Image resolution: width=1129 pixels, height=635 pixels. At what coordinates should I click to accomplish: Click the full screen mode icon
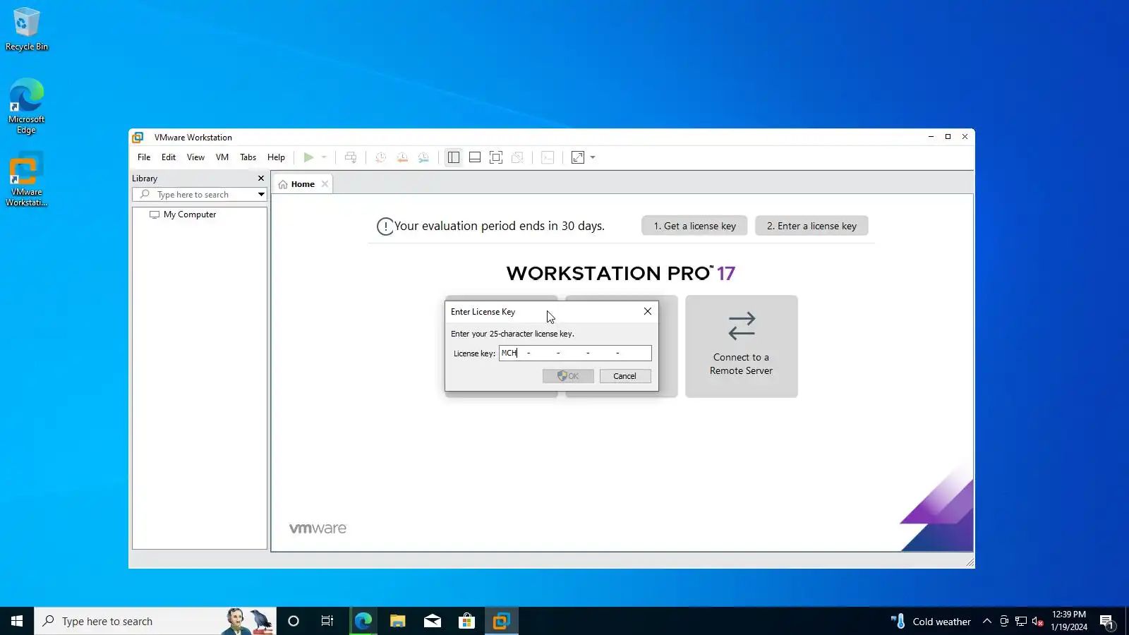pyautogui.click(x=496, y=157)
